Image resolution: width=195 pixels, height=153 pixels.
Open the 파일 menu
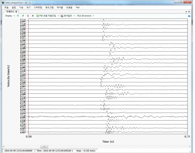pyautogui.click(x=6, y=8)
